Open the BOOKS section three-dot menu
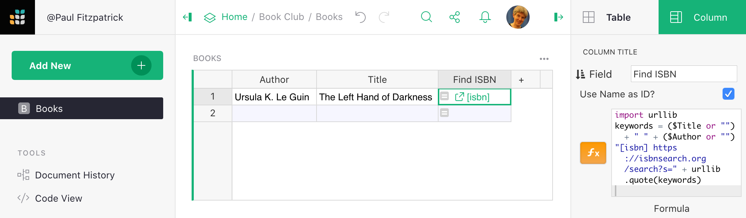 click(544, 59)
